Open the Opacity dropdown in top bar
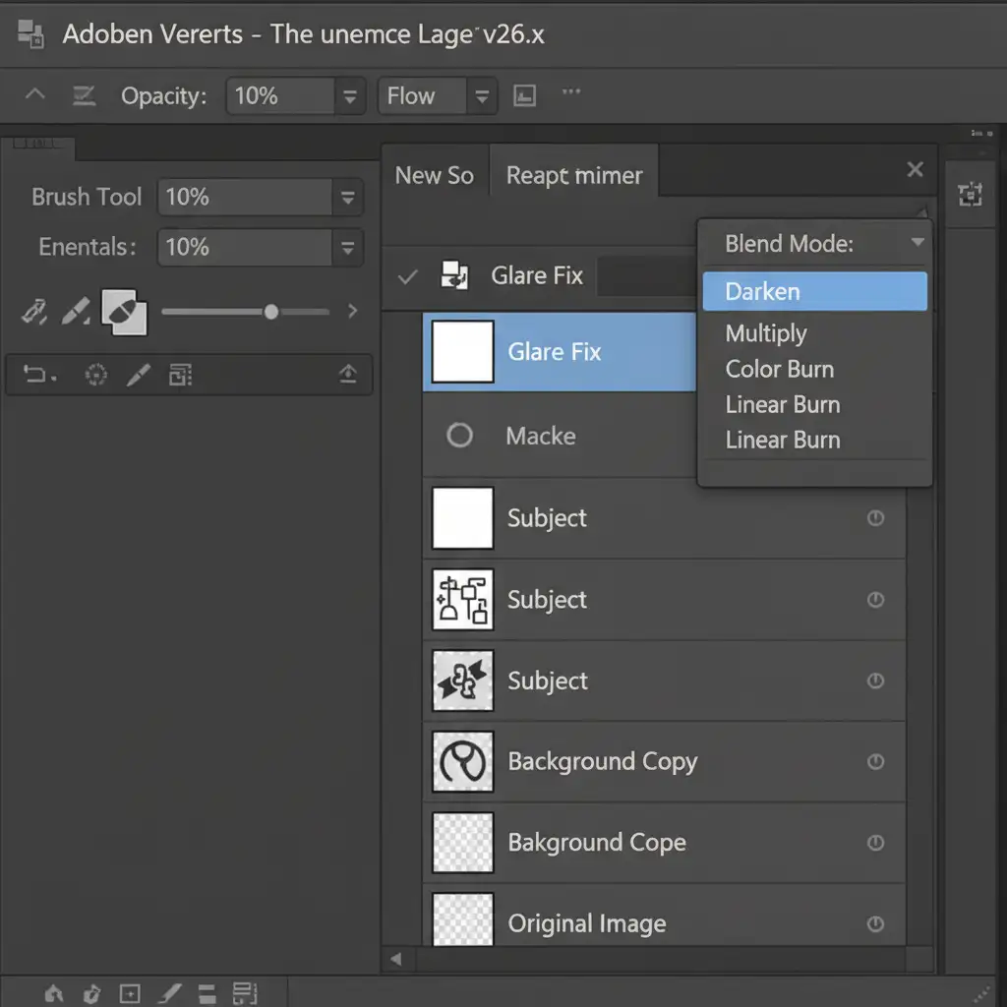Image resolution: width=1007 pixels, height=1007 pixels. click(348, 96)
